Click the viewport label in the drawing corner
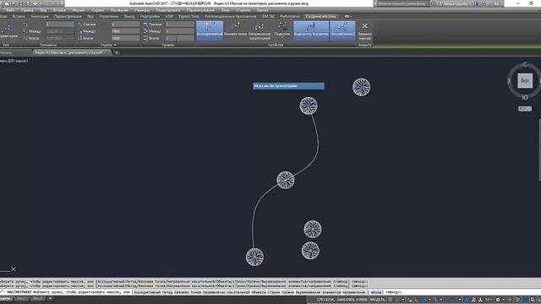541x304 pixels. click(x=14, y=61)
